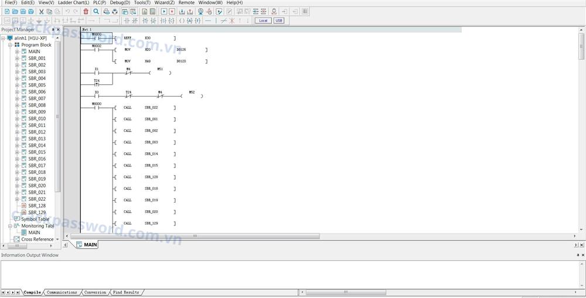Toggle the USB connection button
The height and width of the screenshot is (298, 586).
coord(278,20)
